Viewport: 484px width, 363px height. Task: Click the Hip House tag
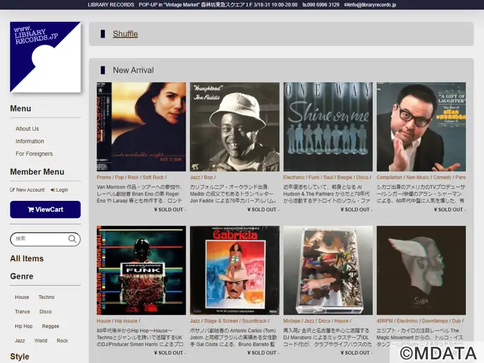pyautogui.click(x=126, y=321)
